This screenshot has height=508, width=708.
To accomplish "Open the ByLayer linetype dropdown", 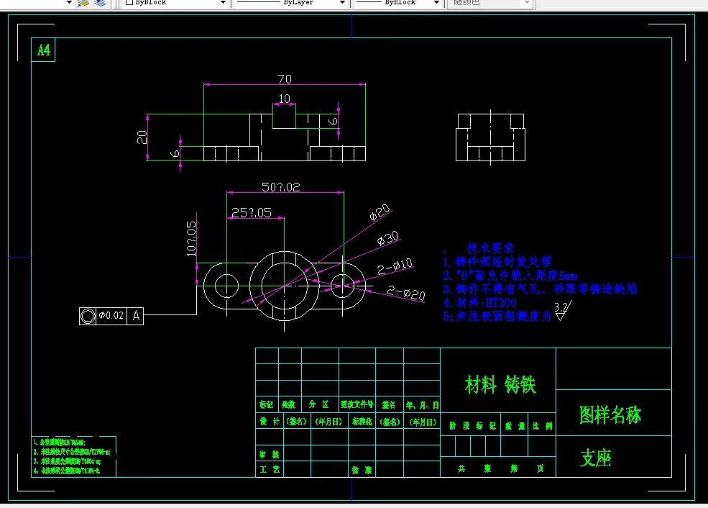I will pos(342,3).
